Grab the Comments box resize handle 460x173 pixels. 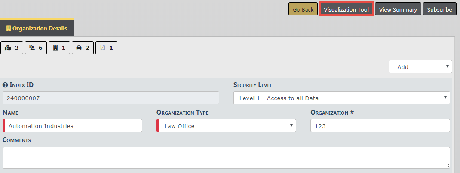448,166
